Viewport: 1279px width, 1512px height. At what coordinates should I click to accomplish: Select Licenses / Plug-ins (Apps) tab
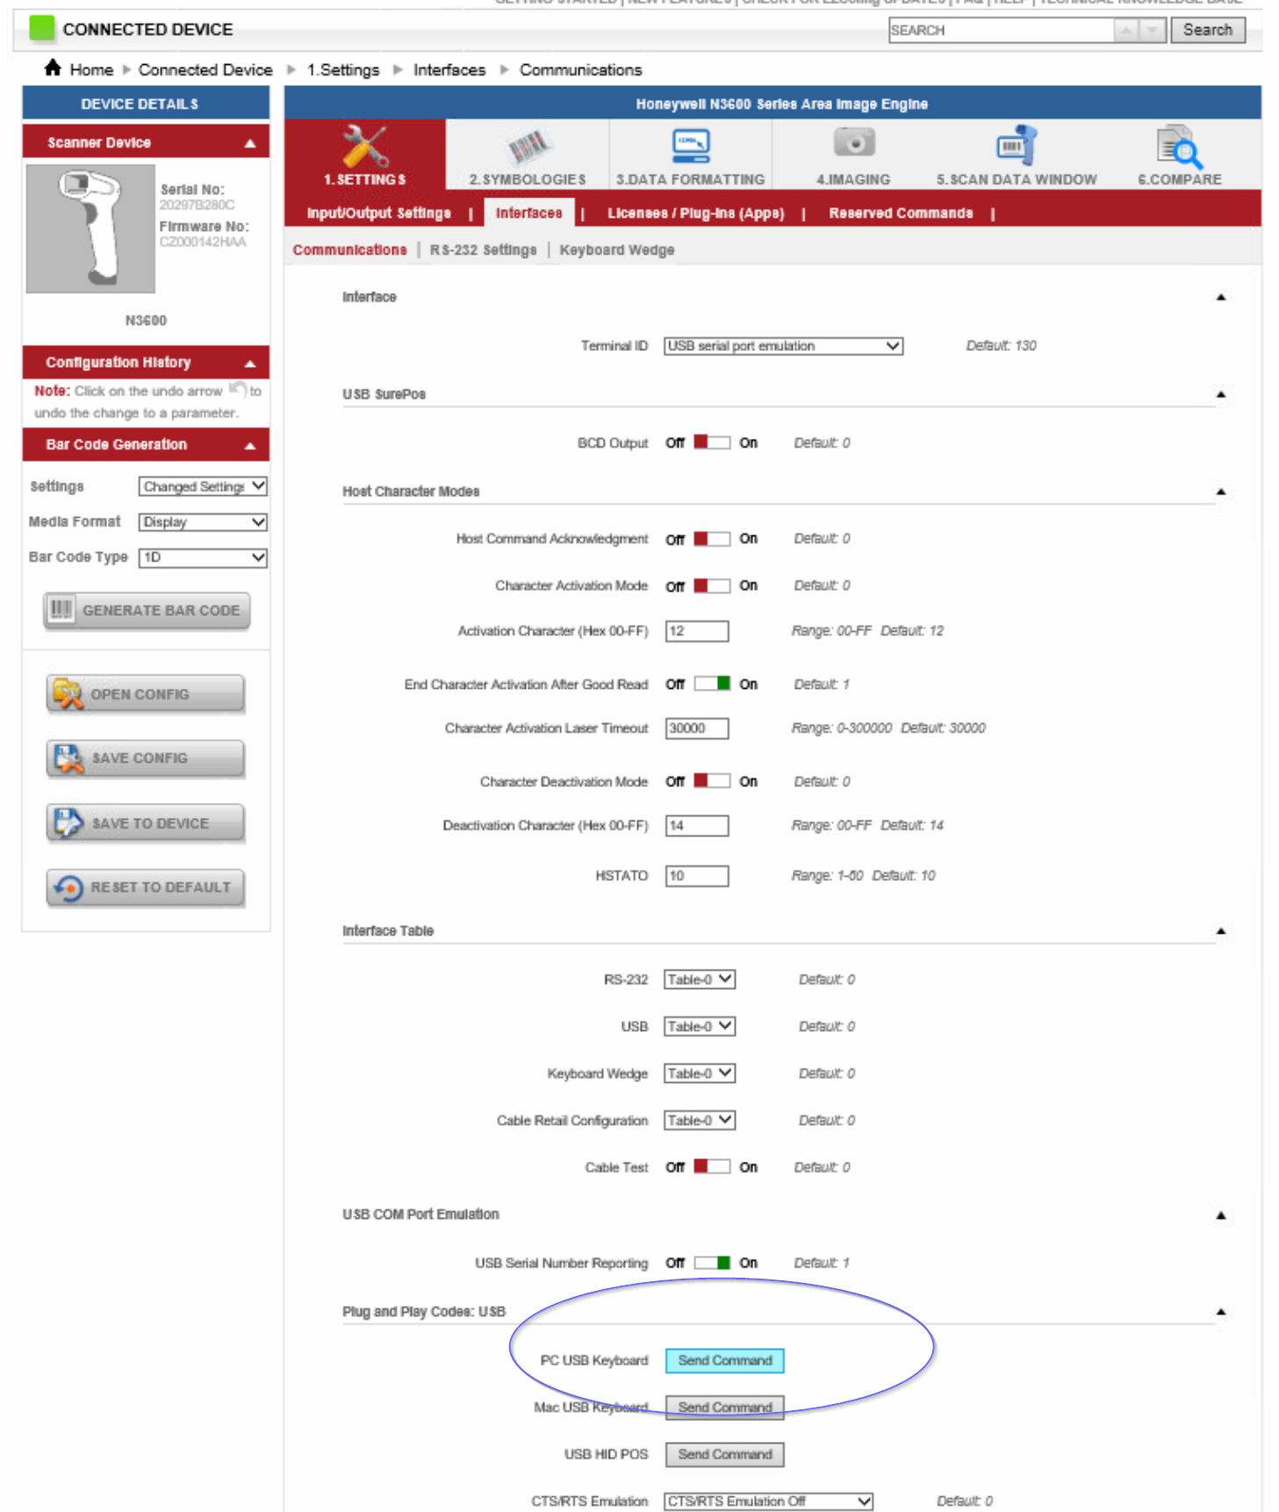click(695, 213)
